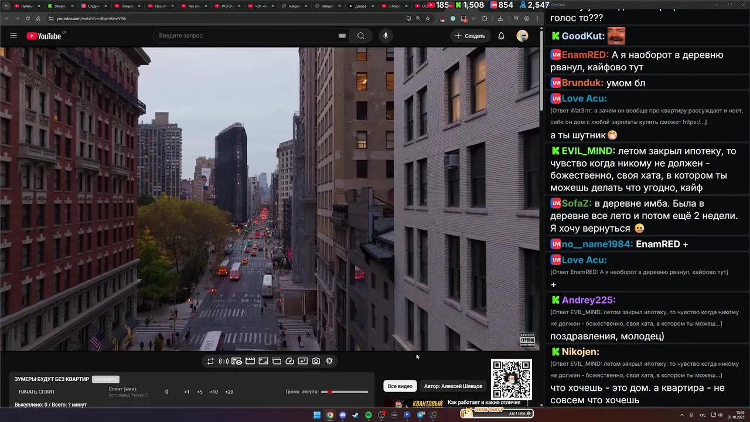Open Как работает и какие отличия video
This screenshot has height=422, width=750.
(484, 403)
